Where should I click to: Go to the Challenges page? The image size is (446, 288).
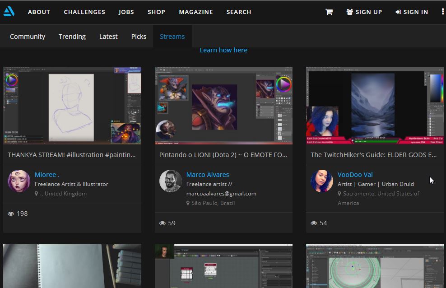84,12
